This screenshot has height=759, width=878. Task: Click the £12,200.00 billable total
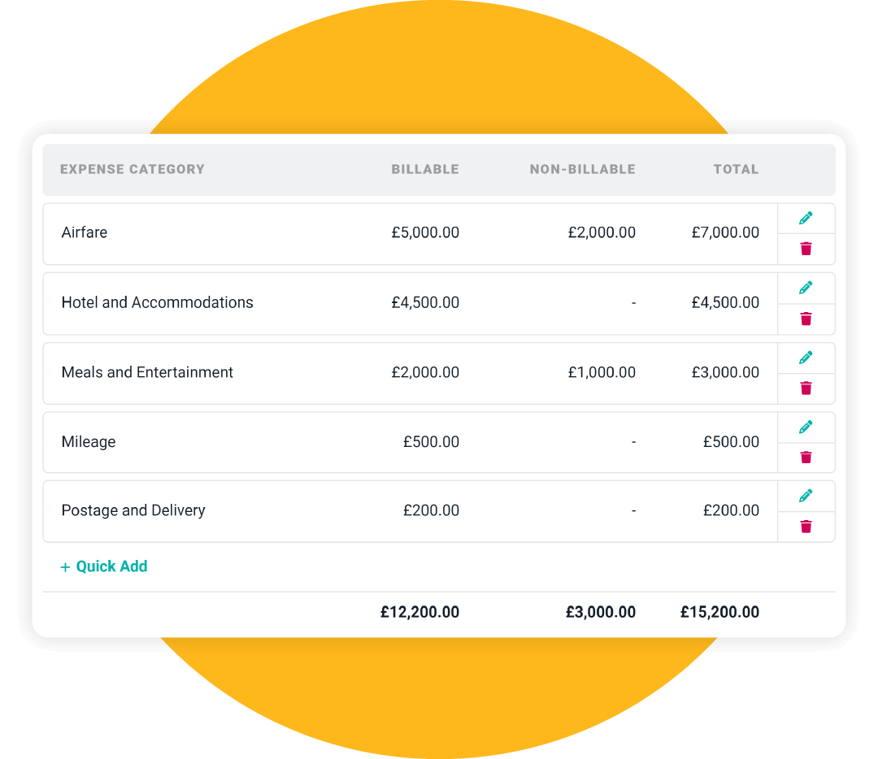(x=419, y=612)
